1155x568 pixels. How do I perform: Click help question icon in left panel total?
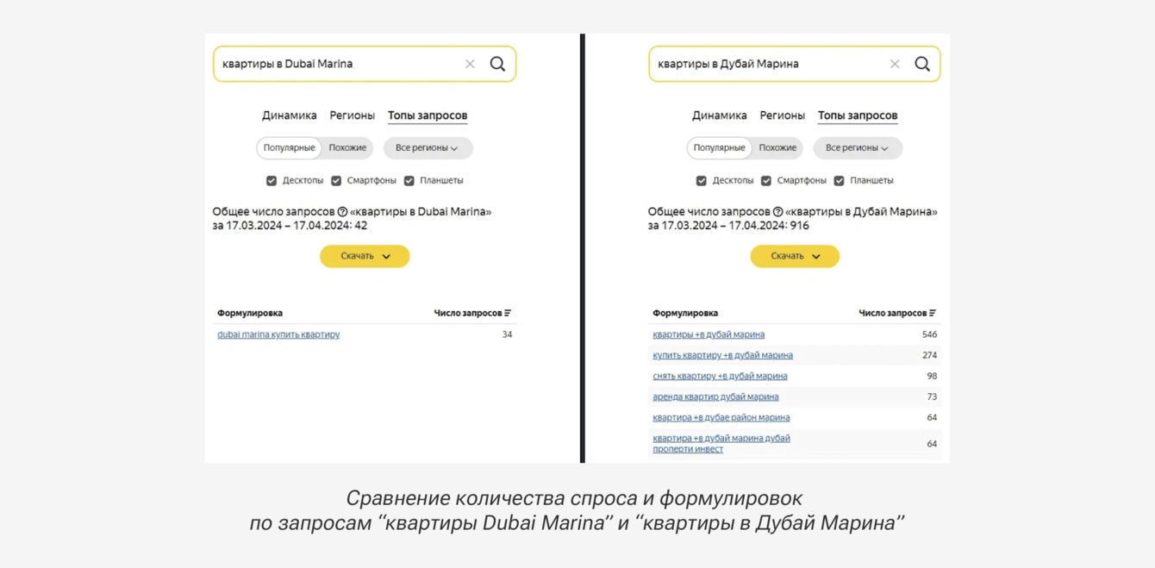click(342, 212)
